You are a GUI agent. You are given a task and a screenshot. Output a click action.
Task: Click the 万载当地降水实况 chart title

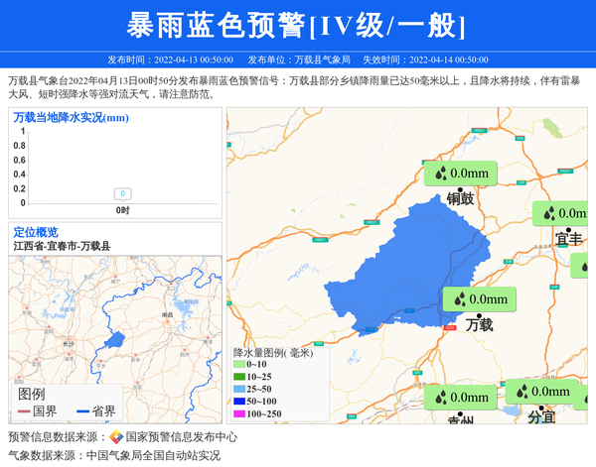pos(71,118)
